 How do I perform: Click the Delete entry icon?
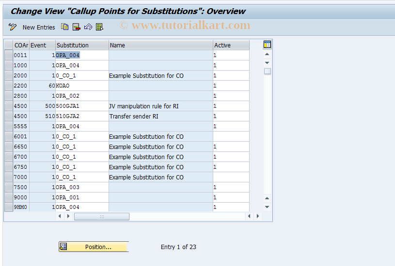click(x=76, y=27)
